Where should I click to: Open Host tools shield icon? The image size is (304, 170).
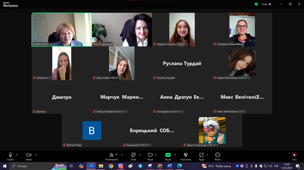point(185,156)
